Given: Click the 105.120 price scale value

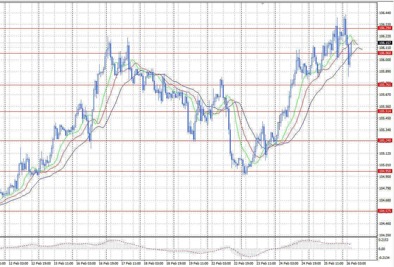Looking at the screenshot, I should tap(385, 153).
